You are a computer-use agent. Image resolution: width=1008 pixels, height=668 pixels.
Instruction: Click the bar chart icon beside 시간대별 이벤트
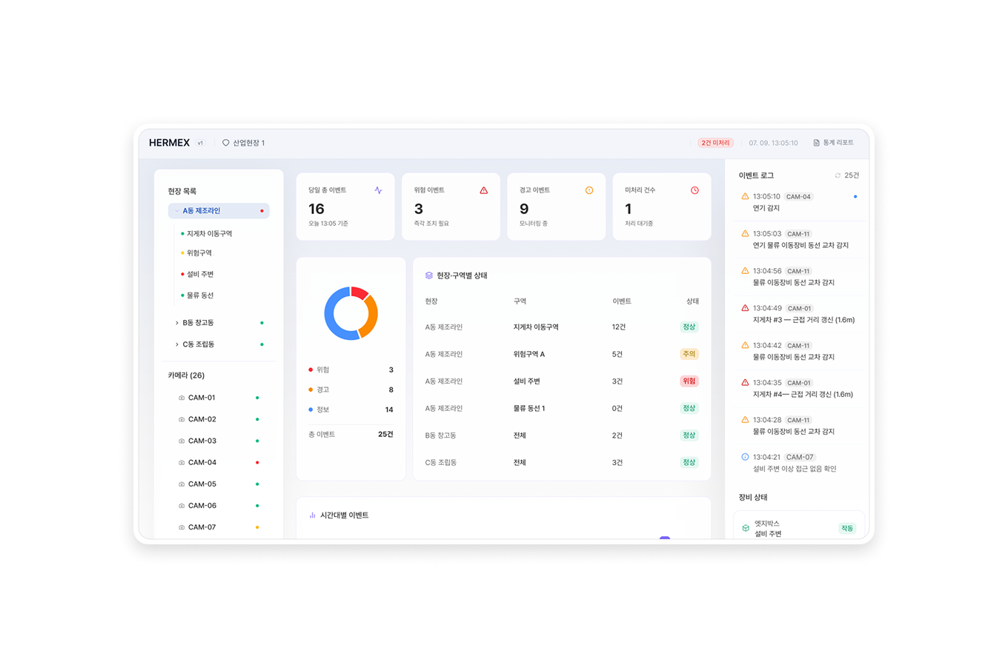312,515
